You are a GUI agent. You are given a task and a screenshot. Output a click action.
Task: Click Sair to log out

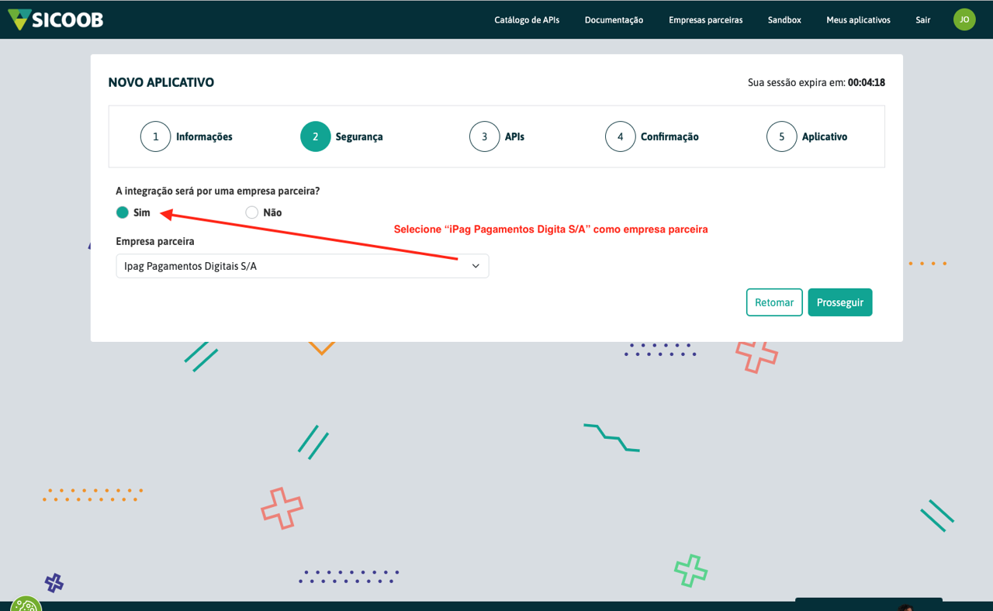pos(922,20)
